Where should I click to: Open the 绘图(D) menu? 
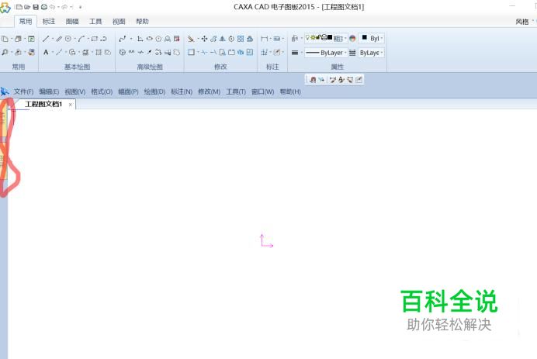click(154, 91)
